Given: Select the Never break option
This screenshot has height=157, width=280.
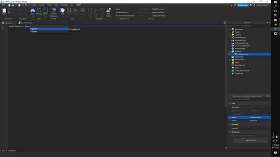Looking at the screenshot, I should (x=118, y=9).
